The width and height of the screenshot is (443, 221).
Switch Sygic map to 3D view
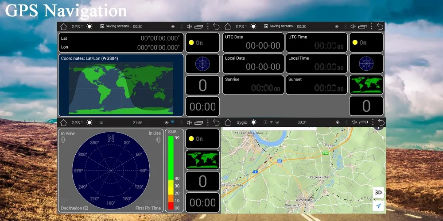[378, 193]
